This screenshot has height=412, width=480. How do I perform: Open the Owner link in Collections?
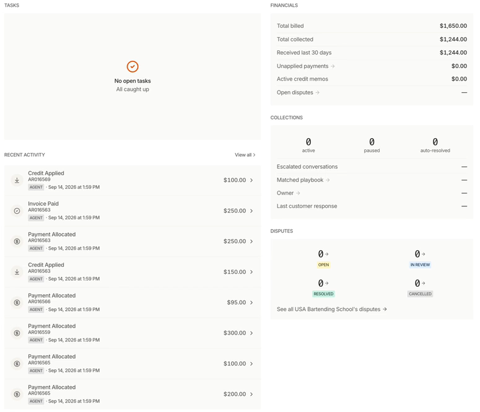click(x=289, y=193)
